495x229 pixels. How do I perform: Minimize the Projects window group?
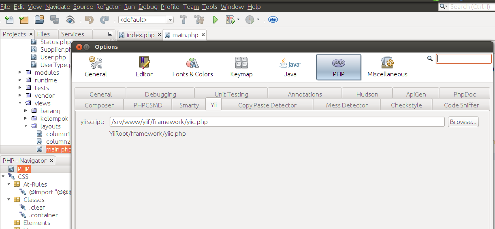tap(110, 34)
